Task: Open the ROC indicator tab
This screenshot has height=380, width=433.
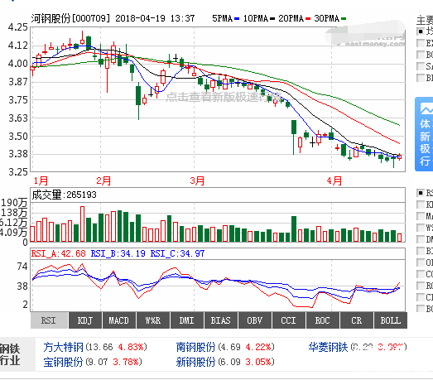Action: pos(323,320)
